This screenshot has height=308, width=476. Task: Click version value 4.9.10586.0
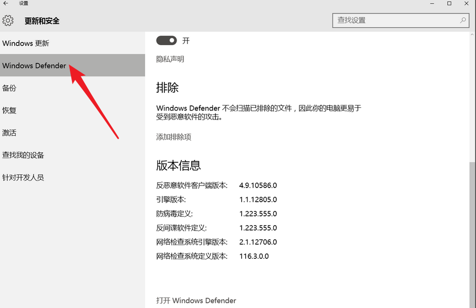tap(258, 185)
